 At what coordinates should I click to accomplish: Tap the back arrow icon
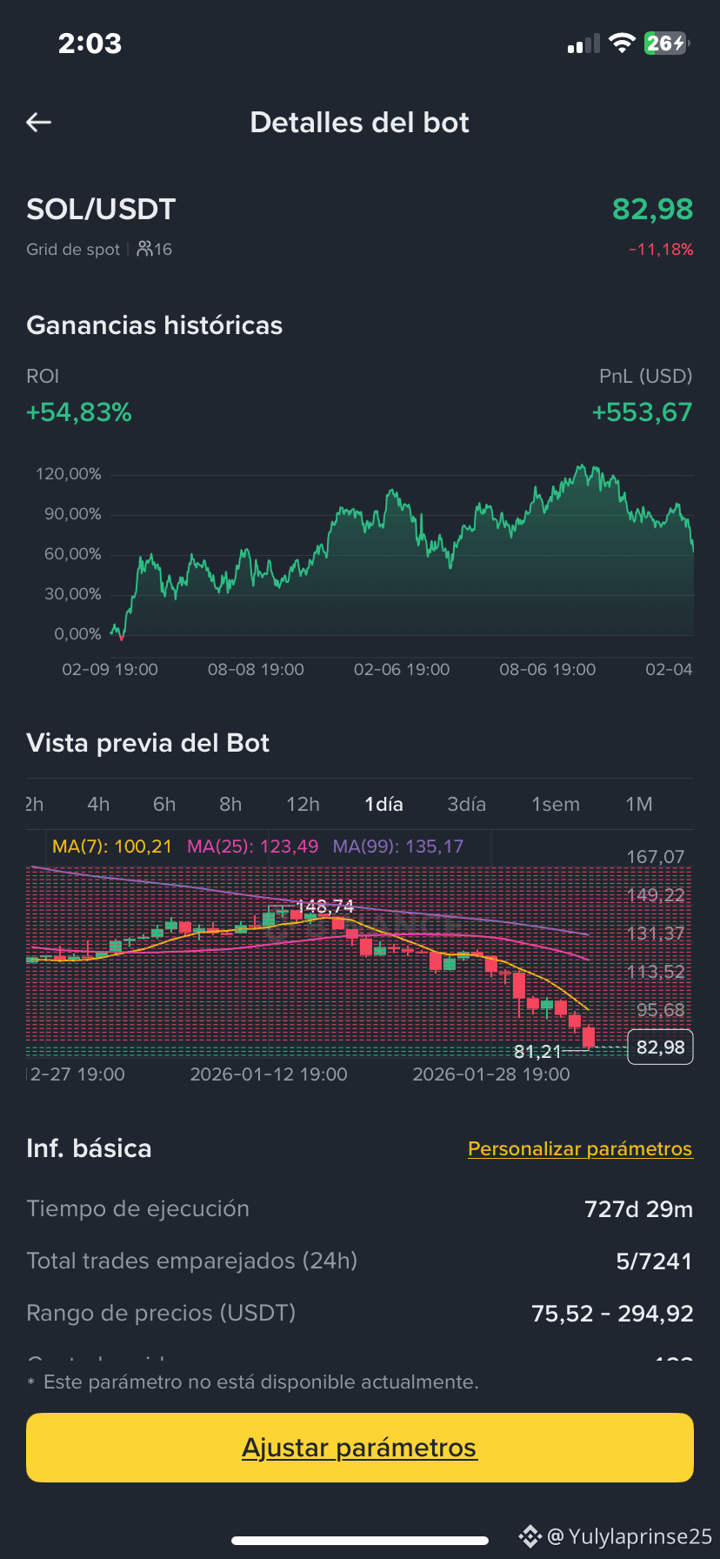[x=39, y=123]
